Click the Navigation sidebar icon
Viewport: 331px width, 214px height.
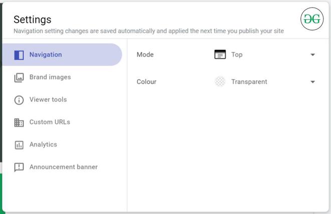click(19, 55)
